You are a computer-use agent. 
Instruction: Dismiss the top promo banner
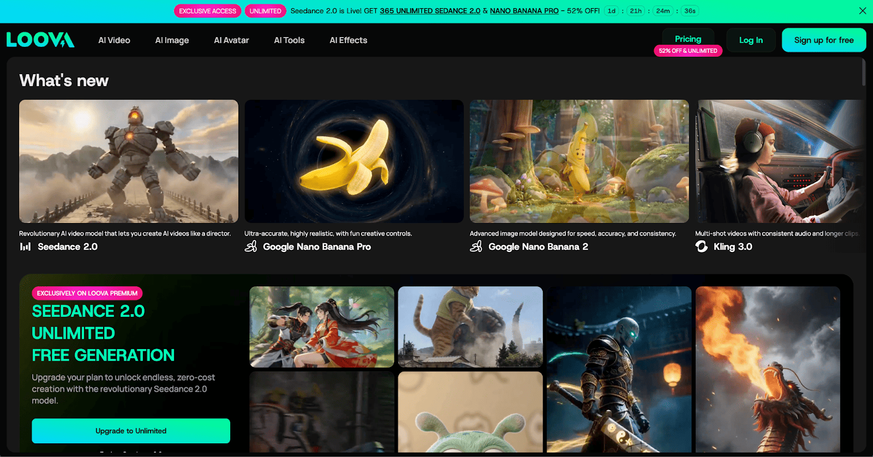coord(863,11)
